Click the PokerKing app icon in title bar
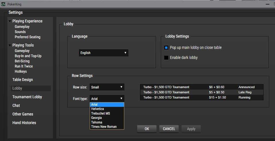Screen dimensions: 275x141 [x=3, y=4]
